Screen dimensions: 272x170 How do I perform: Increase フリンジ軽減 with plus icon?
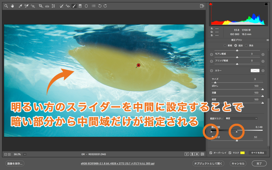pyautogui.click(x=263, y=61)
